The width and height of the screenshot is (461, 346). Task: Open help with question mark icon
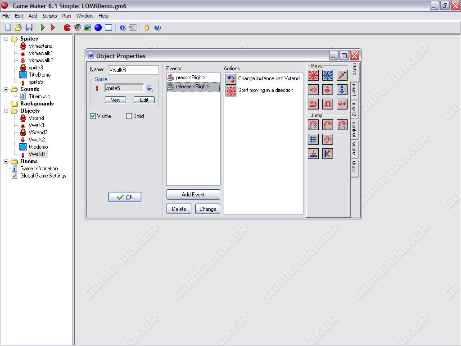click(x=157, y=27)
